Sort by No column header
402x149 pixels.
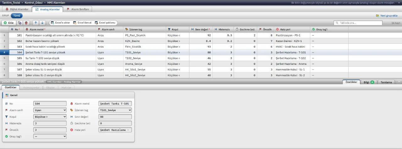pos(16,29)
